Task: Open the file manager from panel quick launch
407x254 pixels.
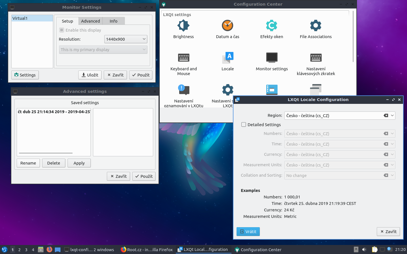Action: tap(41, 249)
